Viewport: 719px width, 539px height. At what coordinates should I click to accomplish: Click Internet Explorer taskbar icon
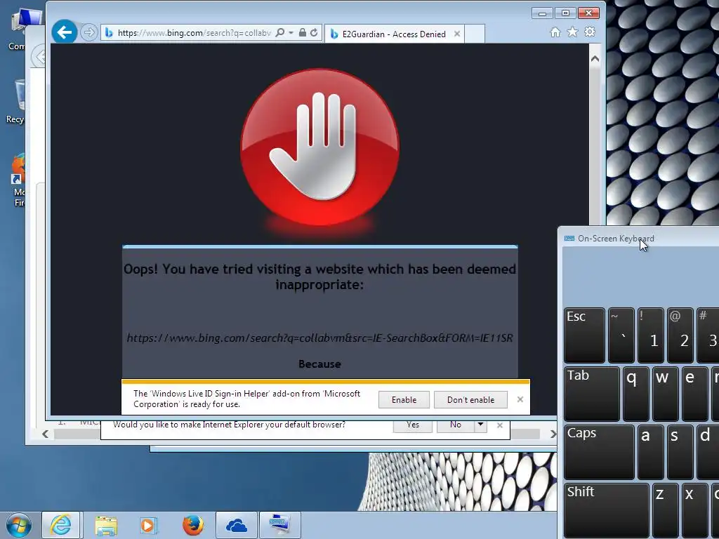(61, 525)
